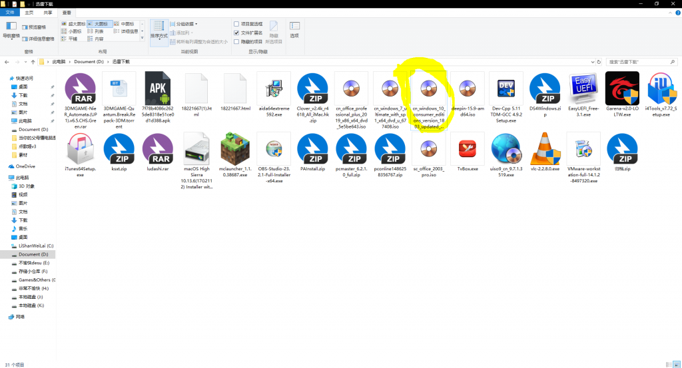Open the 分组依据 group by dropdown
Viewport: 682px width, 368px height.
click(x=184, y=24)
